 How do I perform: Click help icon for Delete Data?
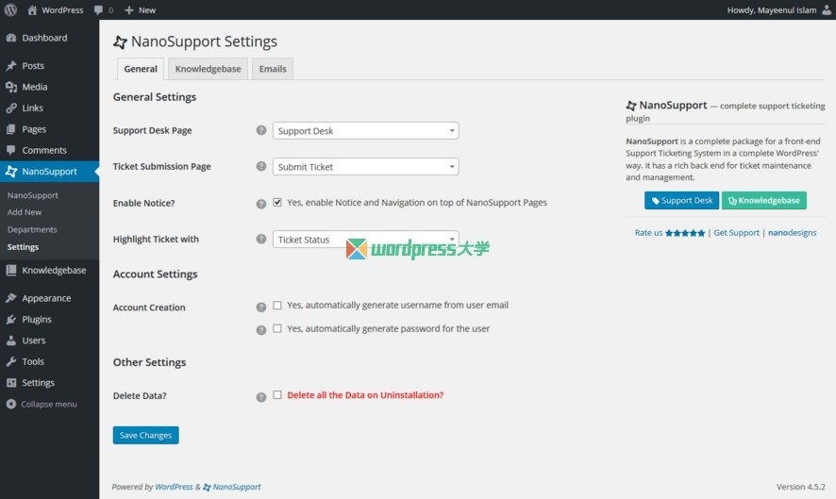pos(260,396)
